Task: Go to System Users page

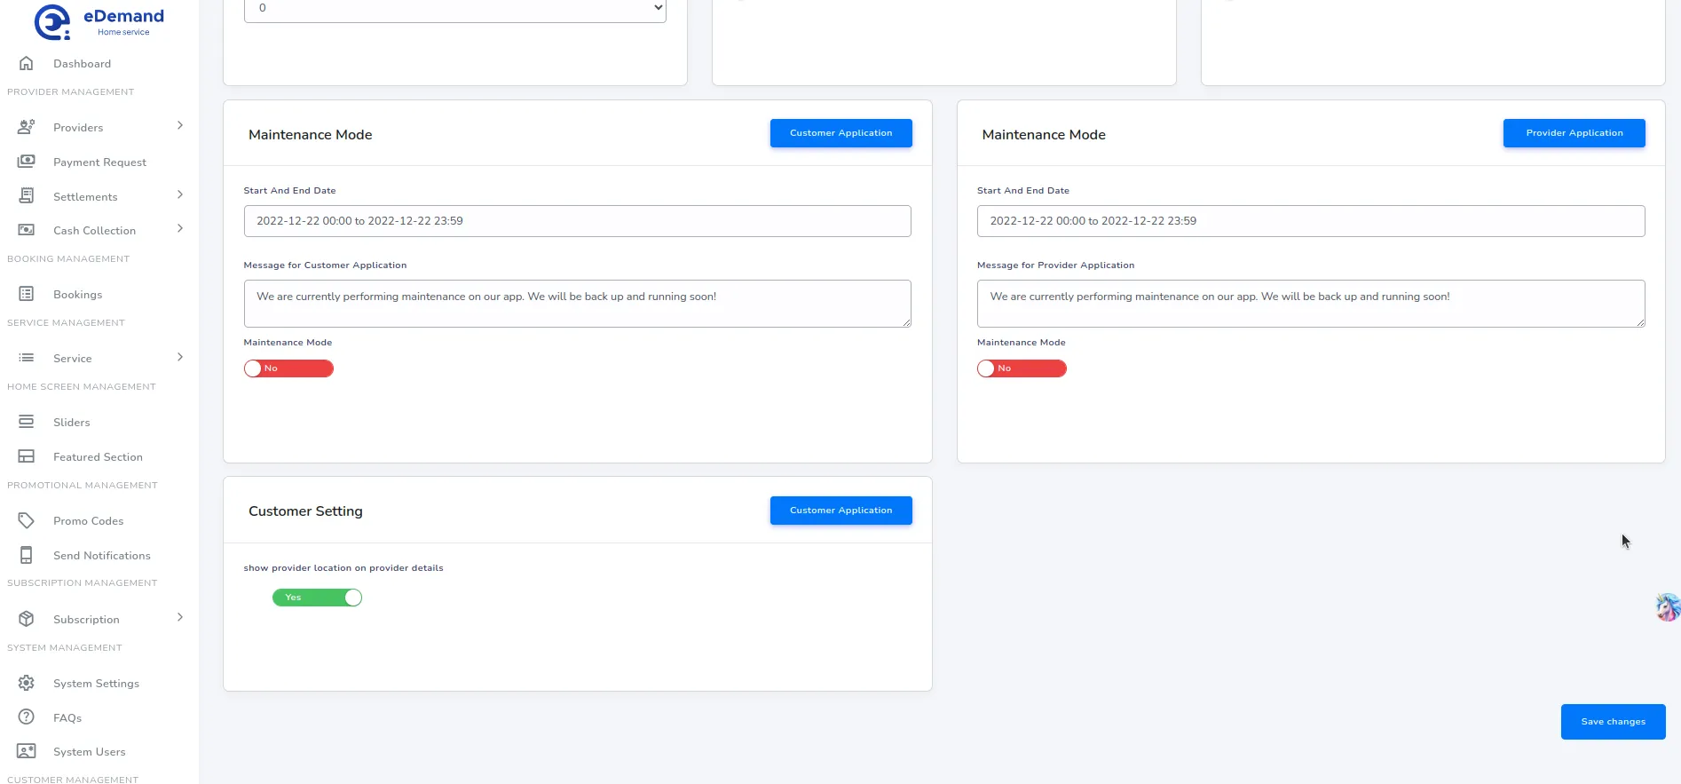Action: [89, 752]
